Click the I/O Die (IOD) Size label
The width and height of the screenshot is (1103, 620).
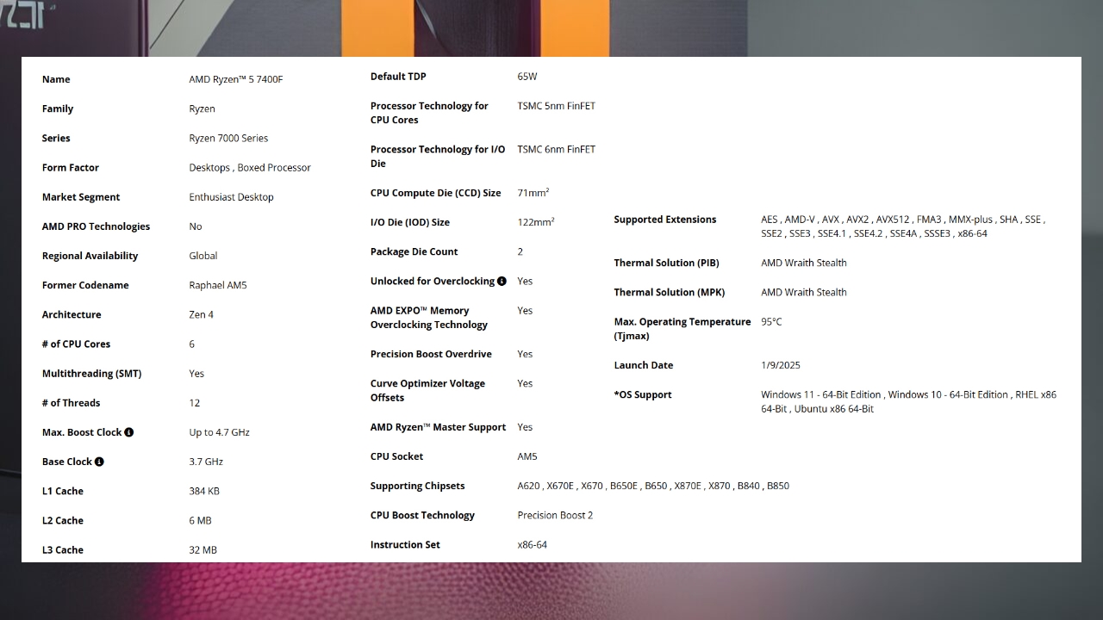point(410,222)
